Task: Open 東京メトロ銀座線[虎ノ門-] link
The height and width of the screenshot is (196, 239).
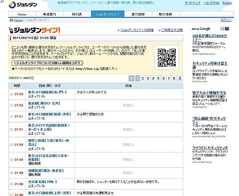Action: point(47,92)
